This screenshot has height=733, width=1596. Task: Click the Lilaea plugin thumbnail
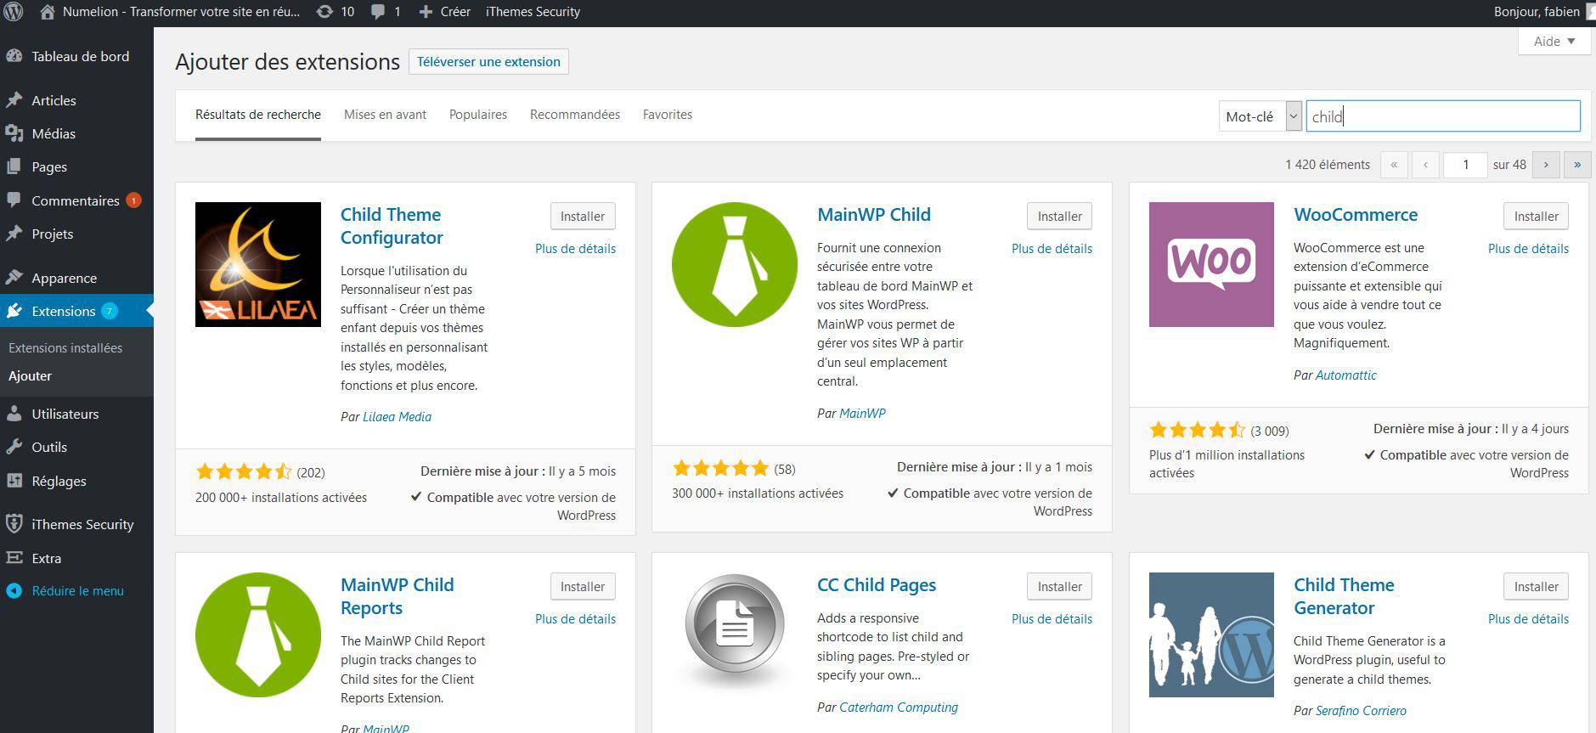(258, 264)
